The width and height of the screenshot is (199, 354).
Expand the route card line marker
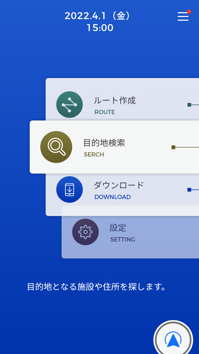pos(189,105)
